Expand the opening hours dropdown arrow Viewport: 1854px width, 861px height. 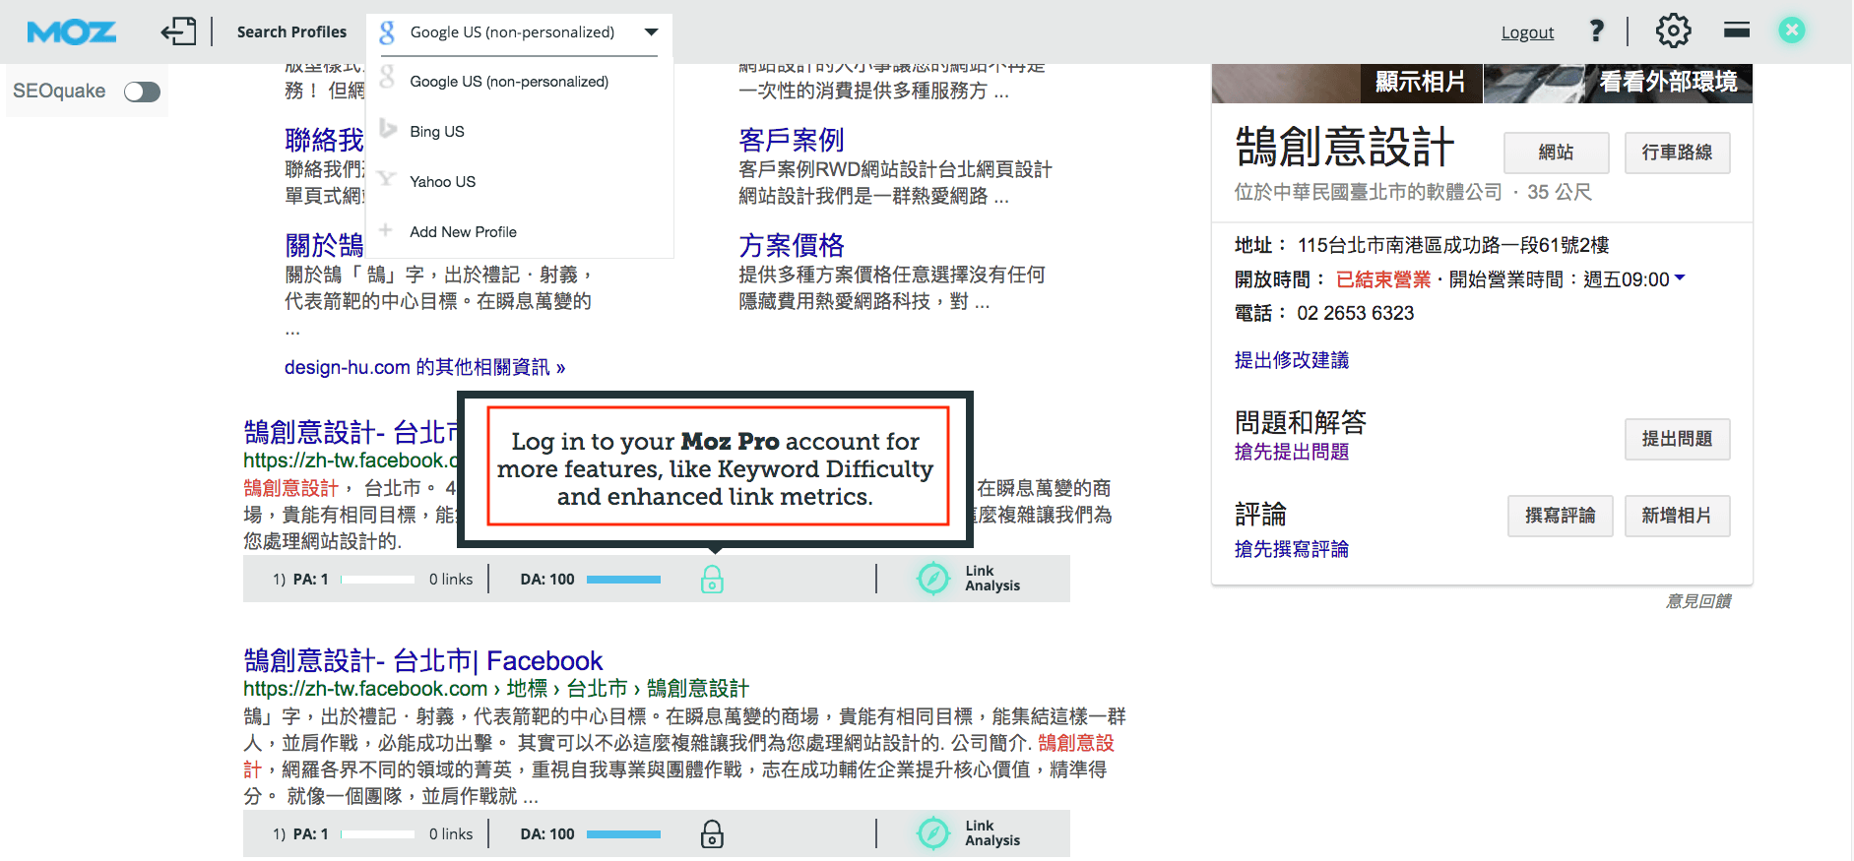(1680, 277)
